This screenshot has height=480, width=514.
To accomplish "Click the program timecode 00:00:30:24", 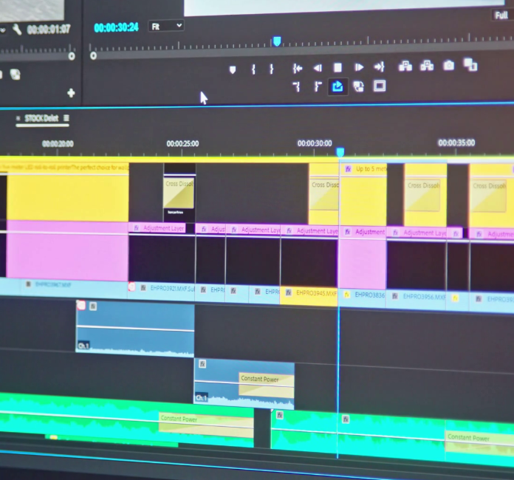I will click(117, 27).
